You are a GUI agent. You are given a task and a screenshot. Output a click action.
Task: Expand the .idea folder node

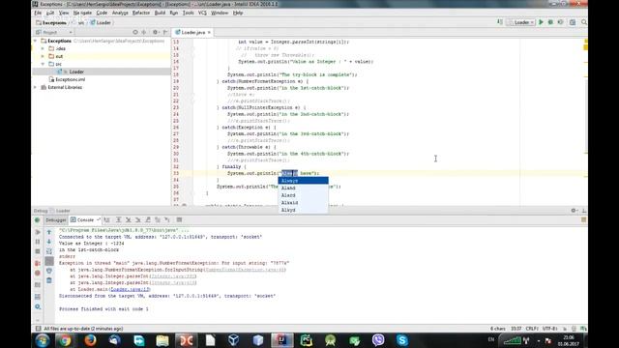pyautogui.click(x=43, y=48)
